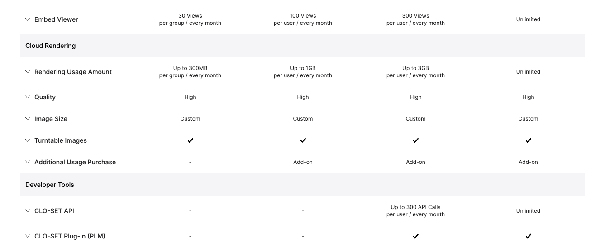Expand the CLO-SET API row chevron

point(28,211)
